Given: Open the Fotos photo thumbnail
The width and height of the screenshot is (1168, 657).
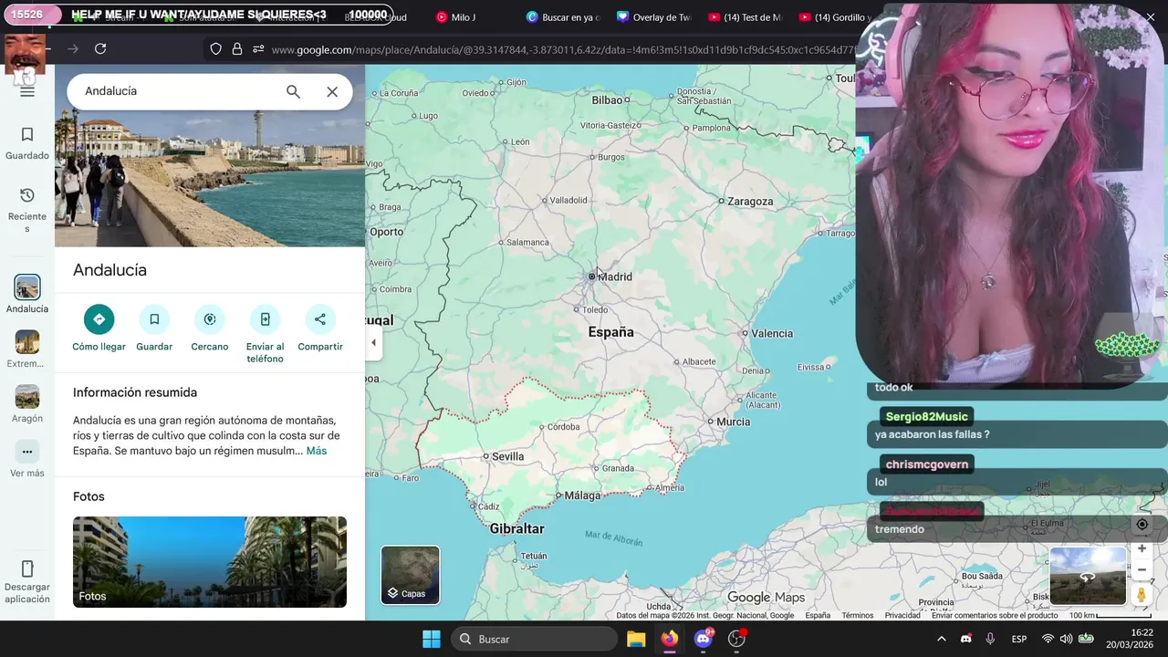Looking at the screenshot, I should 210,562.
